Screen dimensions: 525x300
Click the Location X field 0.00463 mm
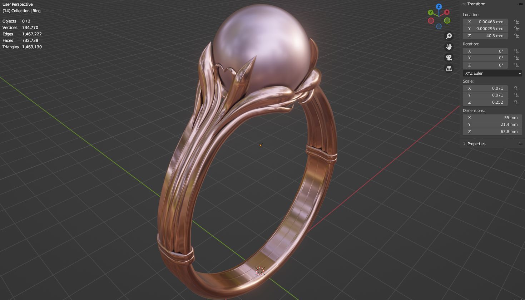tap(485, 22)
